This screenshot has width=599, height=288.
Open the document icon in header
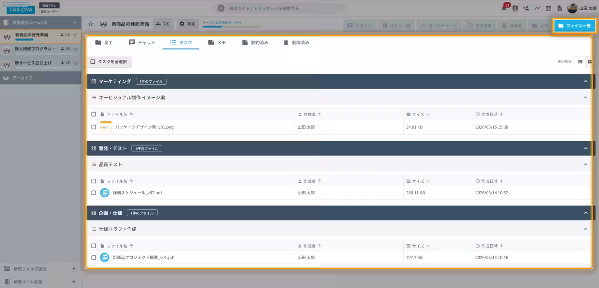(x=560, y=8)
